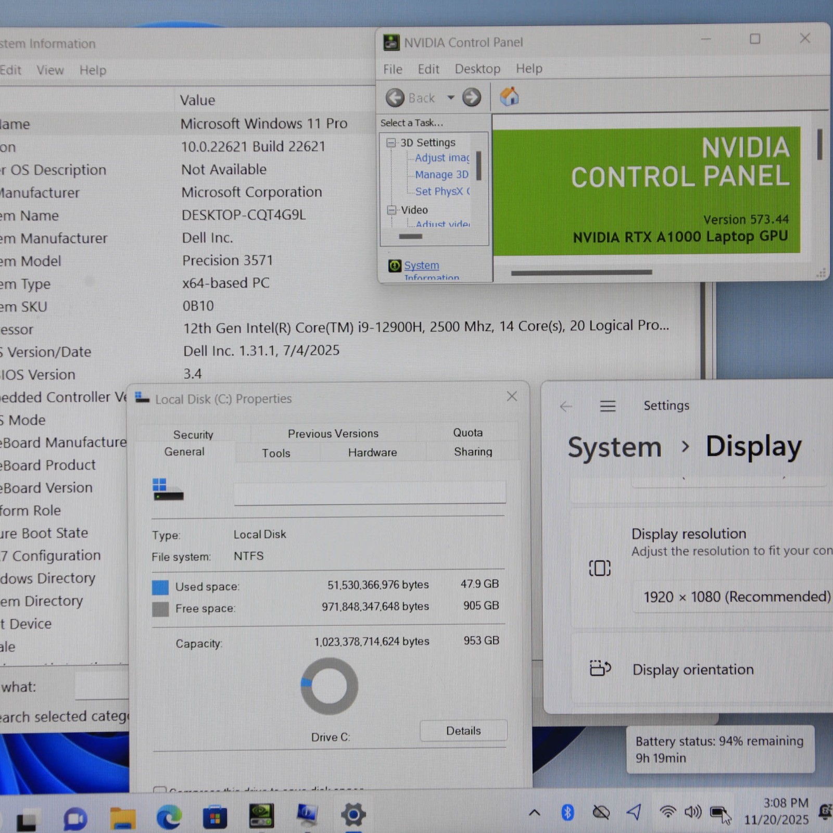
Task: Click the disk usage donut chart
Action: coord(329,686)
